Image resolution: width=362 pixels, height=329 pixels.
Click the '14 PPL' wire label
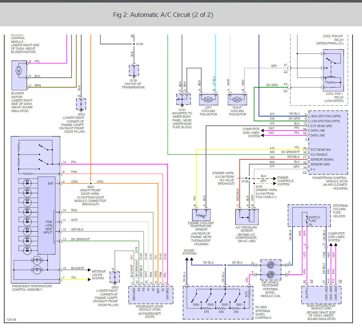70,162
